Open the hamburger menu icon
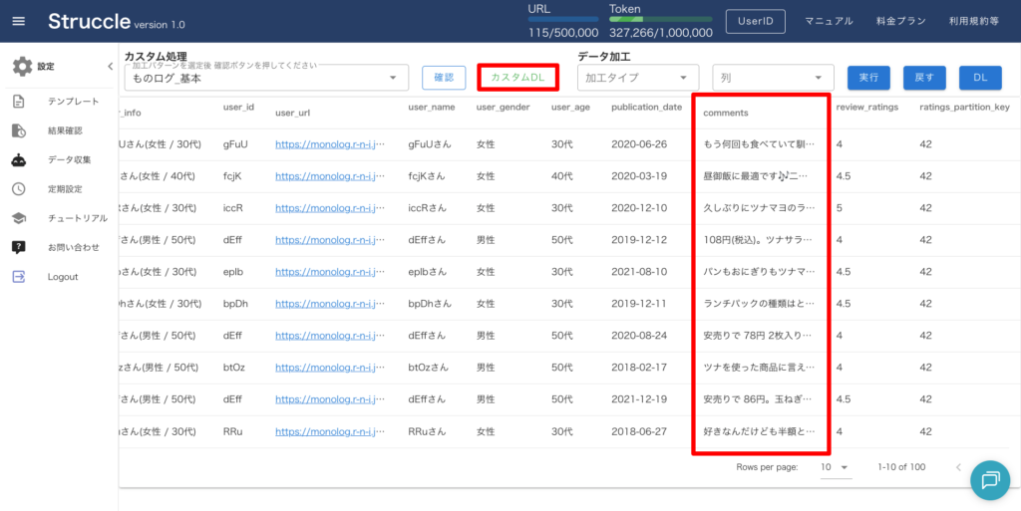 (18, 21)
